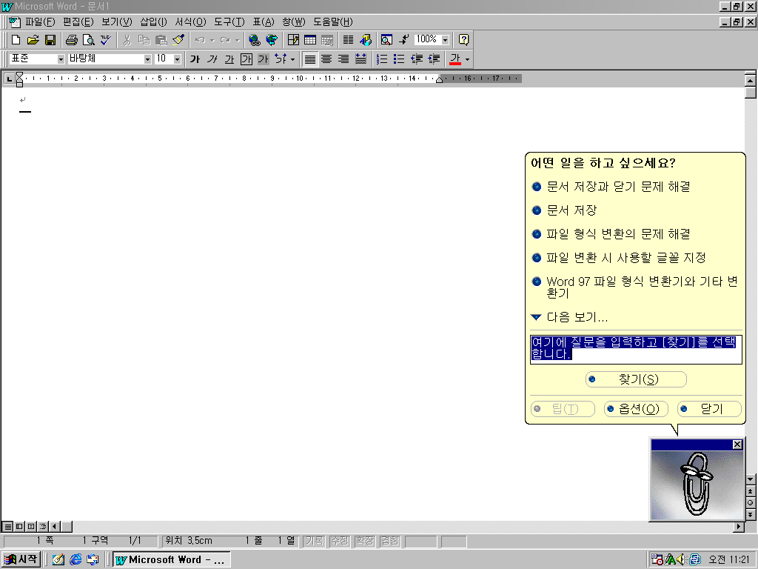758x569 pixels.
Task: Open the 표준 style dropdown
Action: (61, 59)
